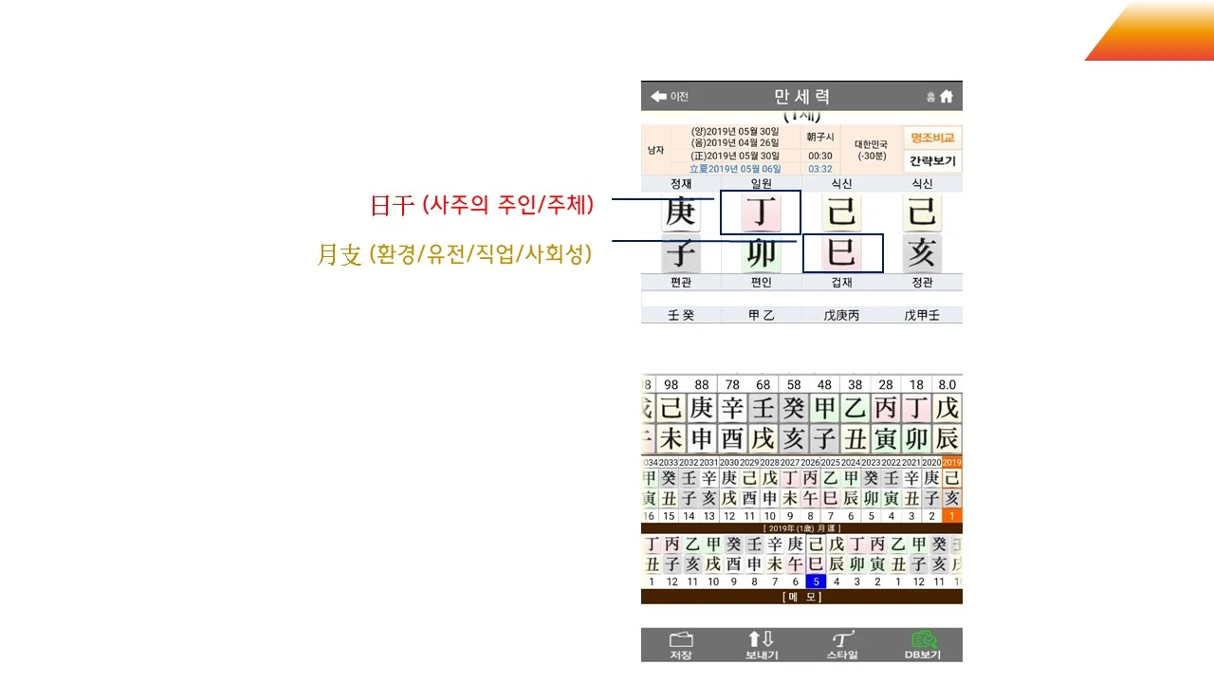Select the highlighted 丁 day stem tile
The width and height of the screenshot is (1214, 683).
click(x=761, y=212)
